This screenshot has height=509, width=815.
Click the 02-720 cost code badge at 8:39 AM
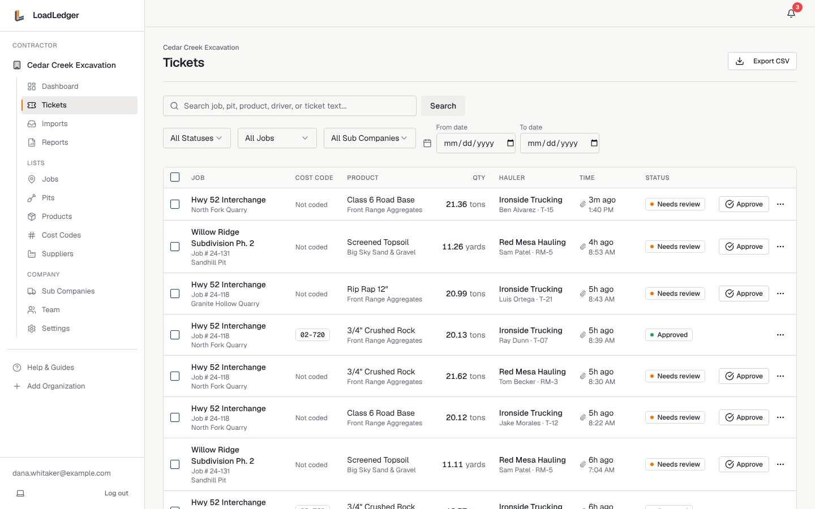coord(312,335)
